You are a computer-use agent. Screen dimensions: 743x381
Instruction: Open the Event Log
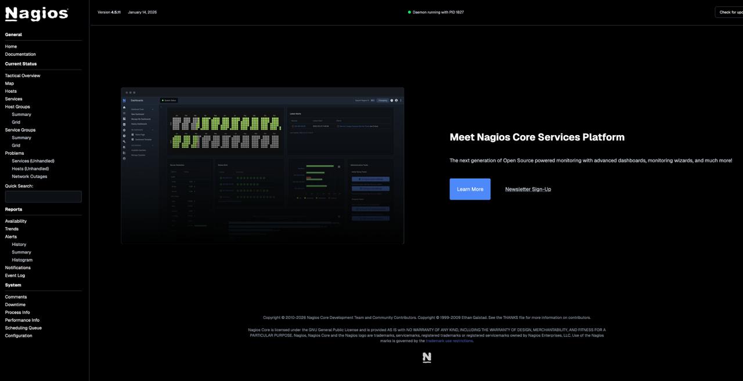coord(15,275)
